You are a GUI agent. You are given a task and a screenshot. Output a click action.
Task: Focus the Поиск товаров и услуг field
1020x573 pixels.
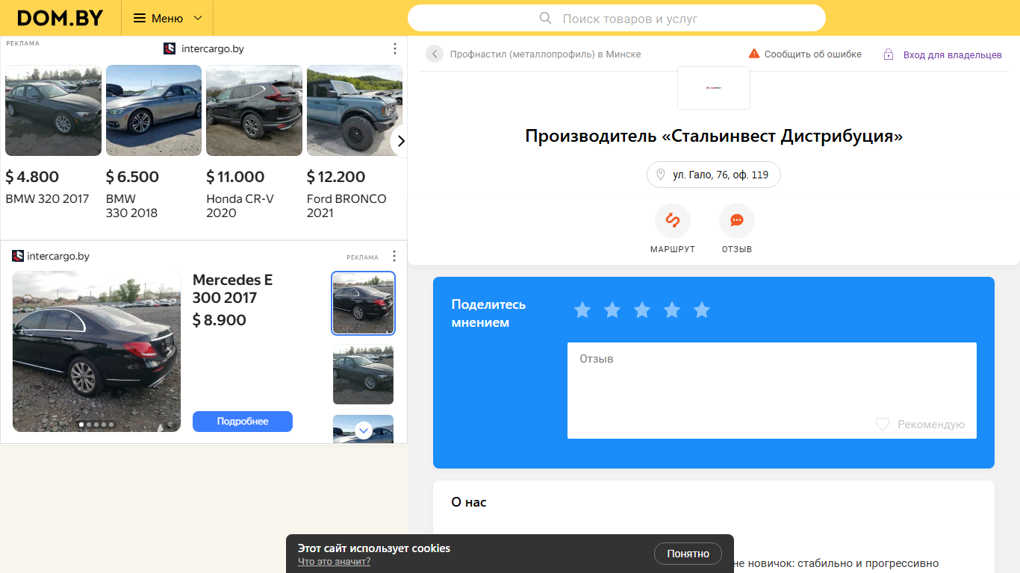coord(617,18)
